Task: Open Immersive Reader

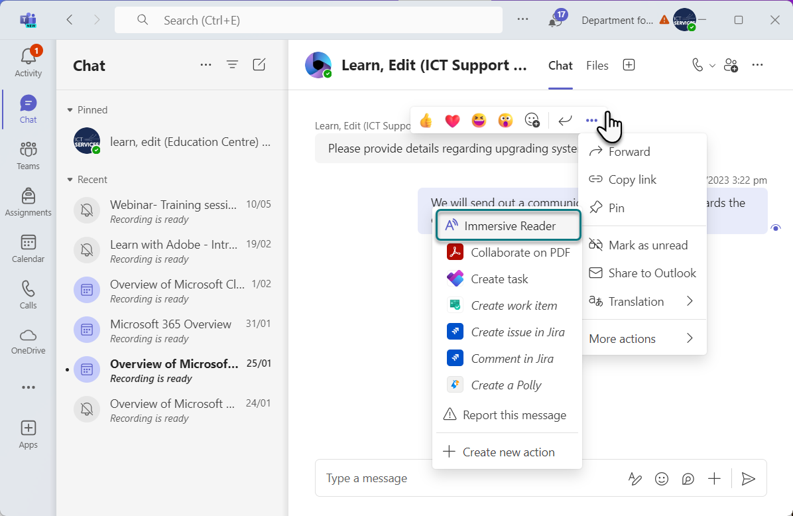Action: pyautogui.click(x=509, y=226)
